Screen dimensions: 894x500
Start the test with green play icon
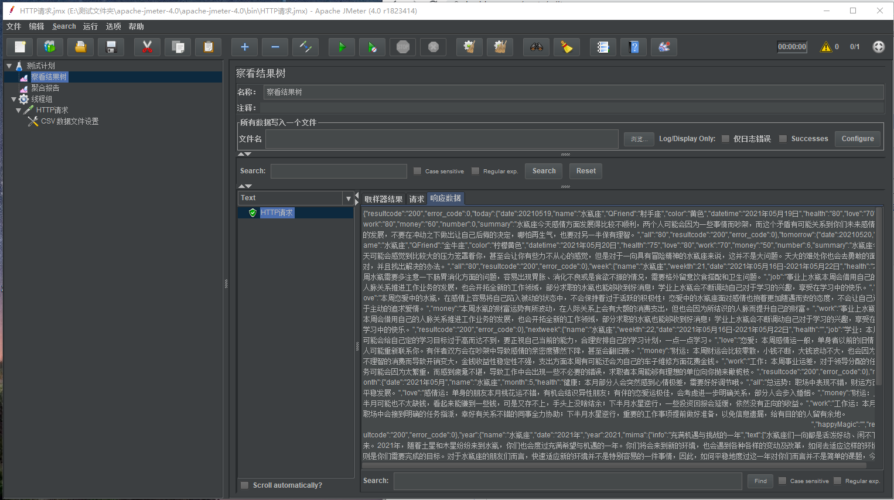click(x=342, y=47)
